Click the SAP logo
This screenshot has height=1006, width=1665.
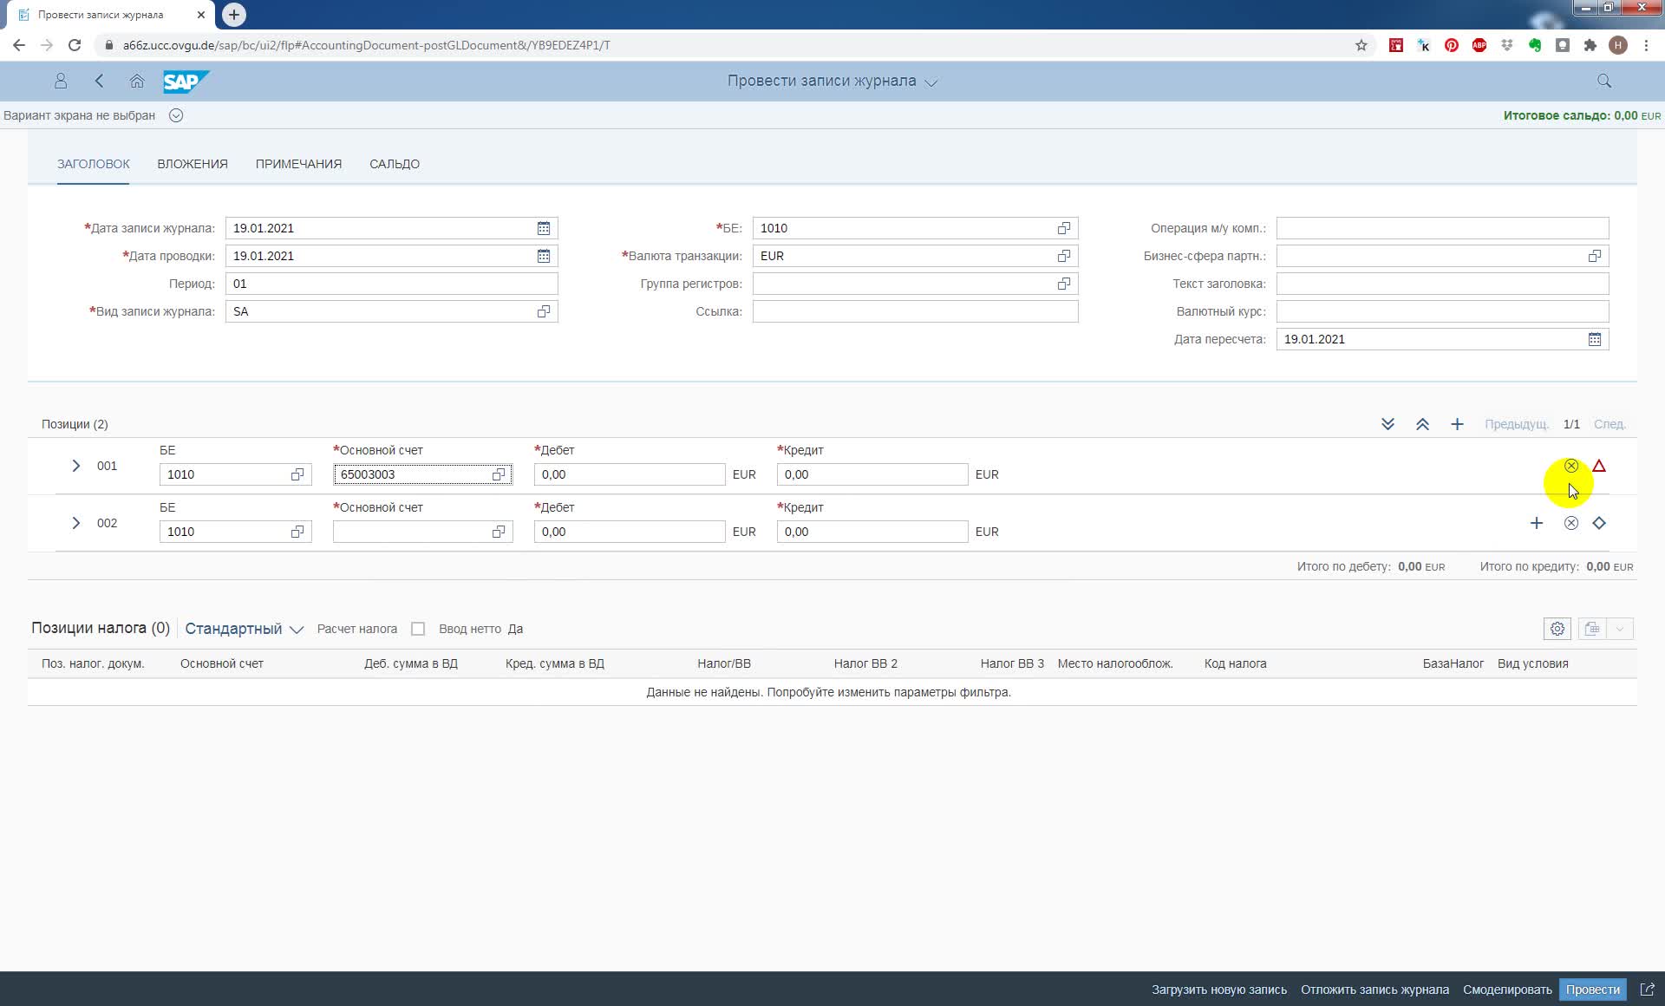[x=186, y=81]
